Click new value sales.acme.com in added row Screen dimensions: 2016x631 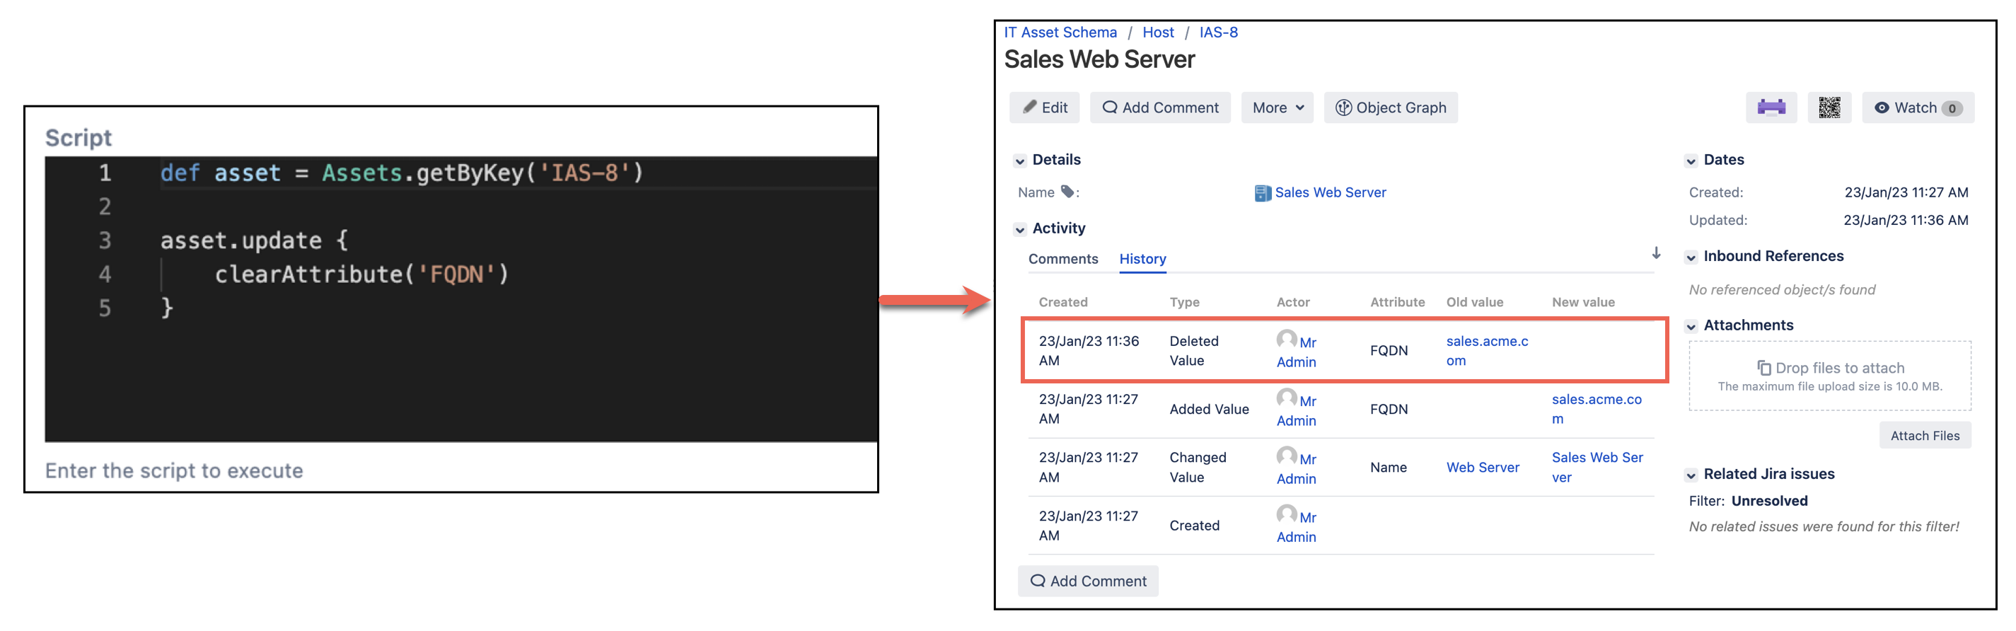click(x=1597, y=409)
